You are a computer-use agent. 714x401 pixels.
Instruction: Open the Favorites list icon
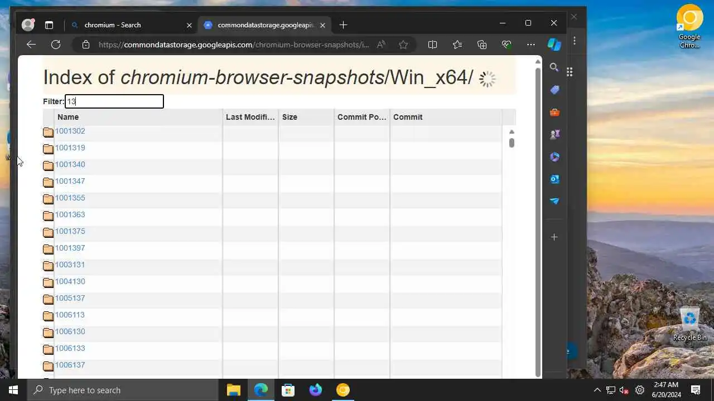tap(457, 45)
